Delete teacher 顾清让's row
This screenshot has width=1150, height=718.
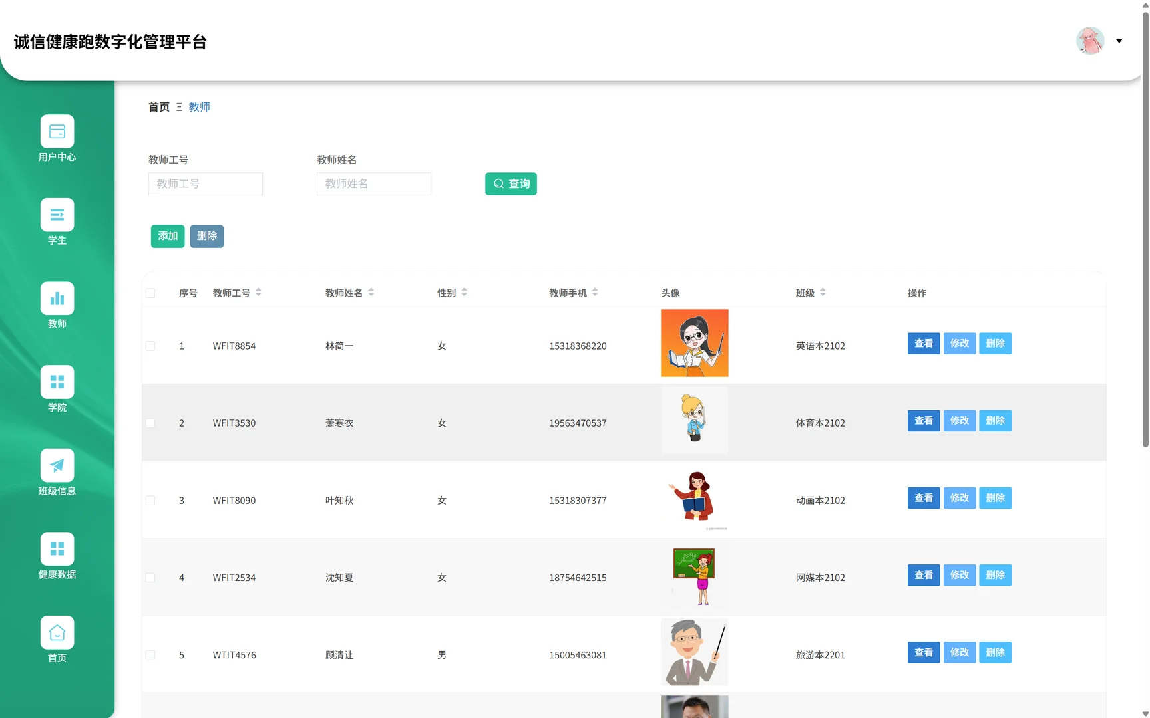[x=996, y=652]
